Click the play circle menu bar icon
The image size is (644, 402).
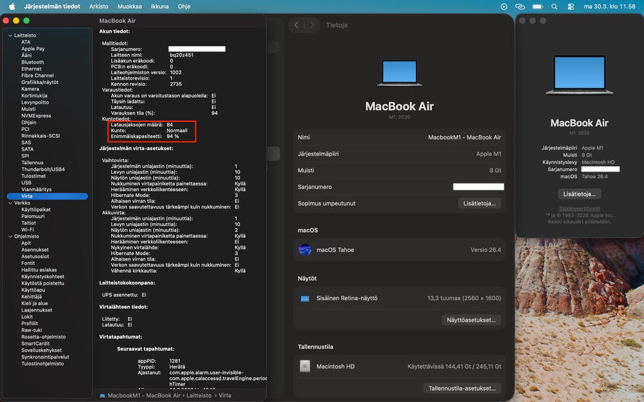[504, 7]
